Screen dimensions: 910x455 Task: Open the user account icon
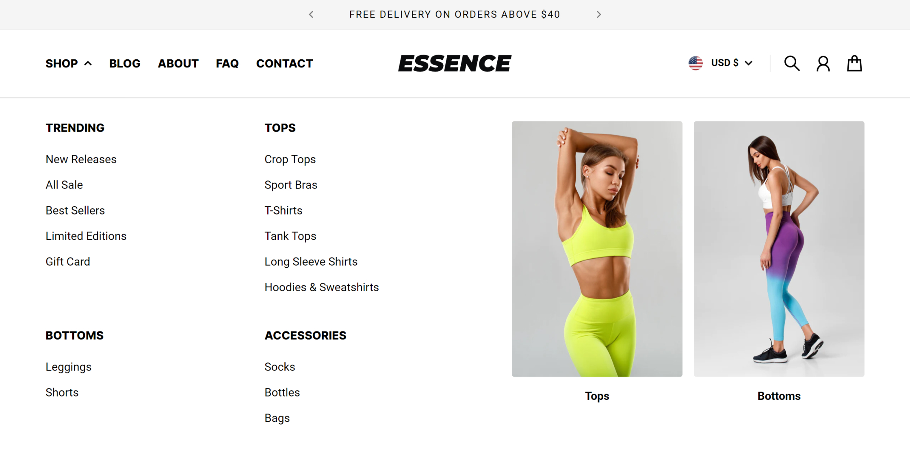click(x=823, y=63)
